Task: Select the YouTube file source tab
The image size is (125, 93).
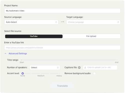Action: (x=34, y=36)
